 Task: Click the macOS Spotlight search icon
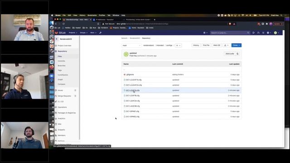(x=281, y=15)
